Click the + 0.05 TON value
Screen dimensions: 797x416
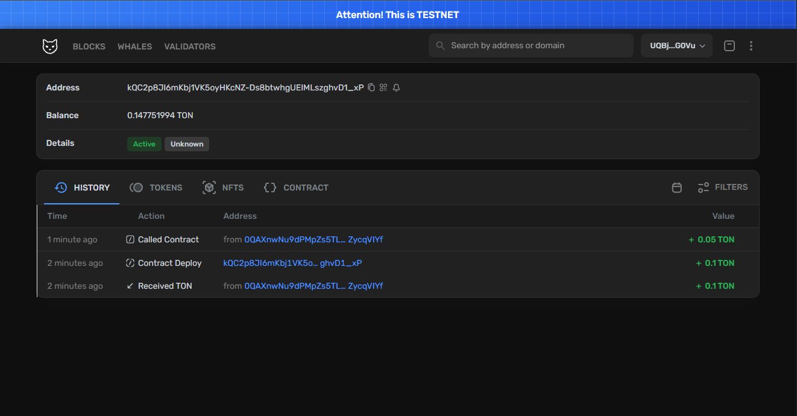coord(711,239)
